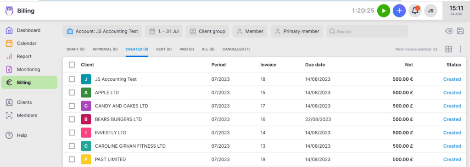
Task: Click the owl logo icon
Action: tap(9, 11)
